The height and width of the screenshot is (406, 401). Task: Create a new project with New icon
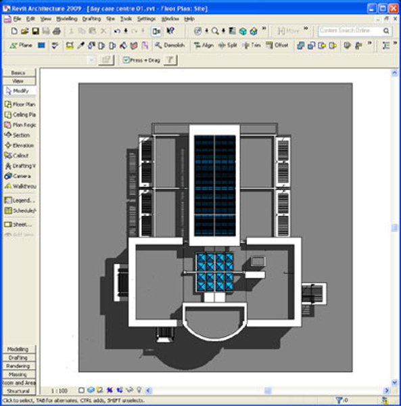click(x=14, y=31)
